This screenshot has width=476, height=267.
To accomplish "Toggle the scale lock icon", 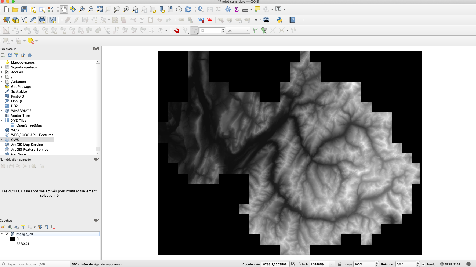I will point(340,264).
